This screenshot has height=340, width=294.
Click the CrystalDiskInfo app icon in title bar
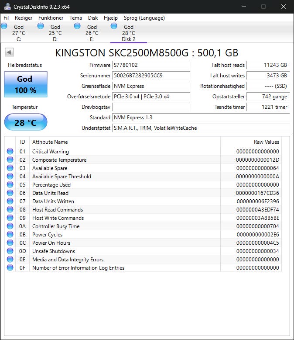pyautogui.click(x=7, y=7)
